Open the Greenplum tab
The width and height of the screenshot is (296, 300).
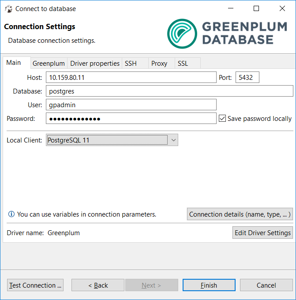(49, 64)
